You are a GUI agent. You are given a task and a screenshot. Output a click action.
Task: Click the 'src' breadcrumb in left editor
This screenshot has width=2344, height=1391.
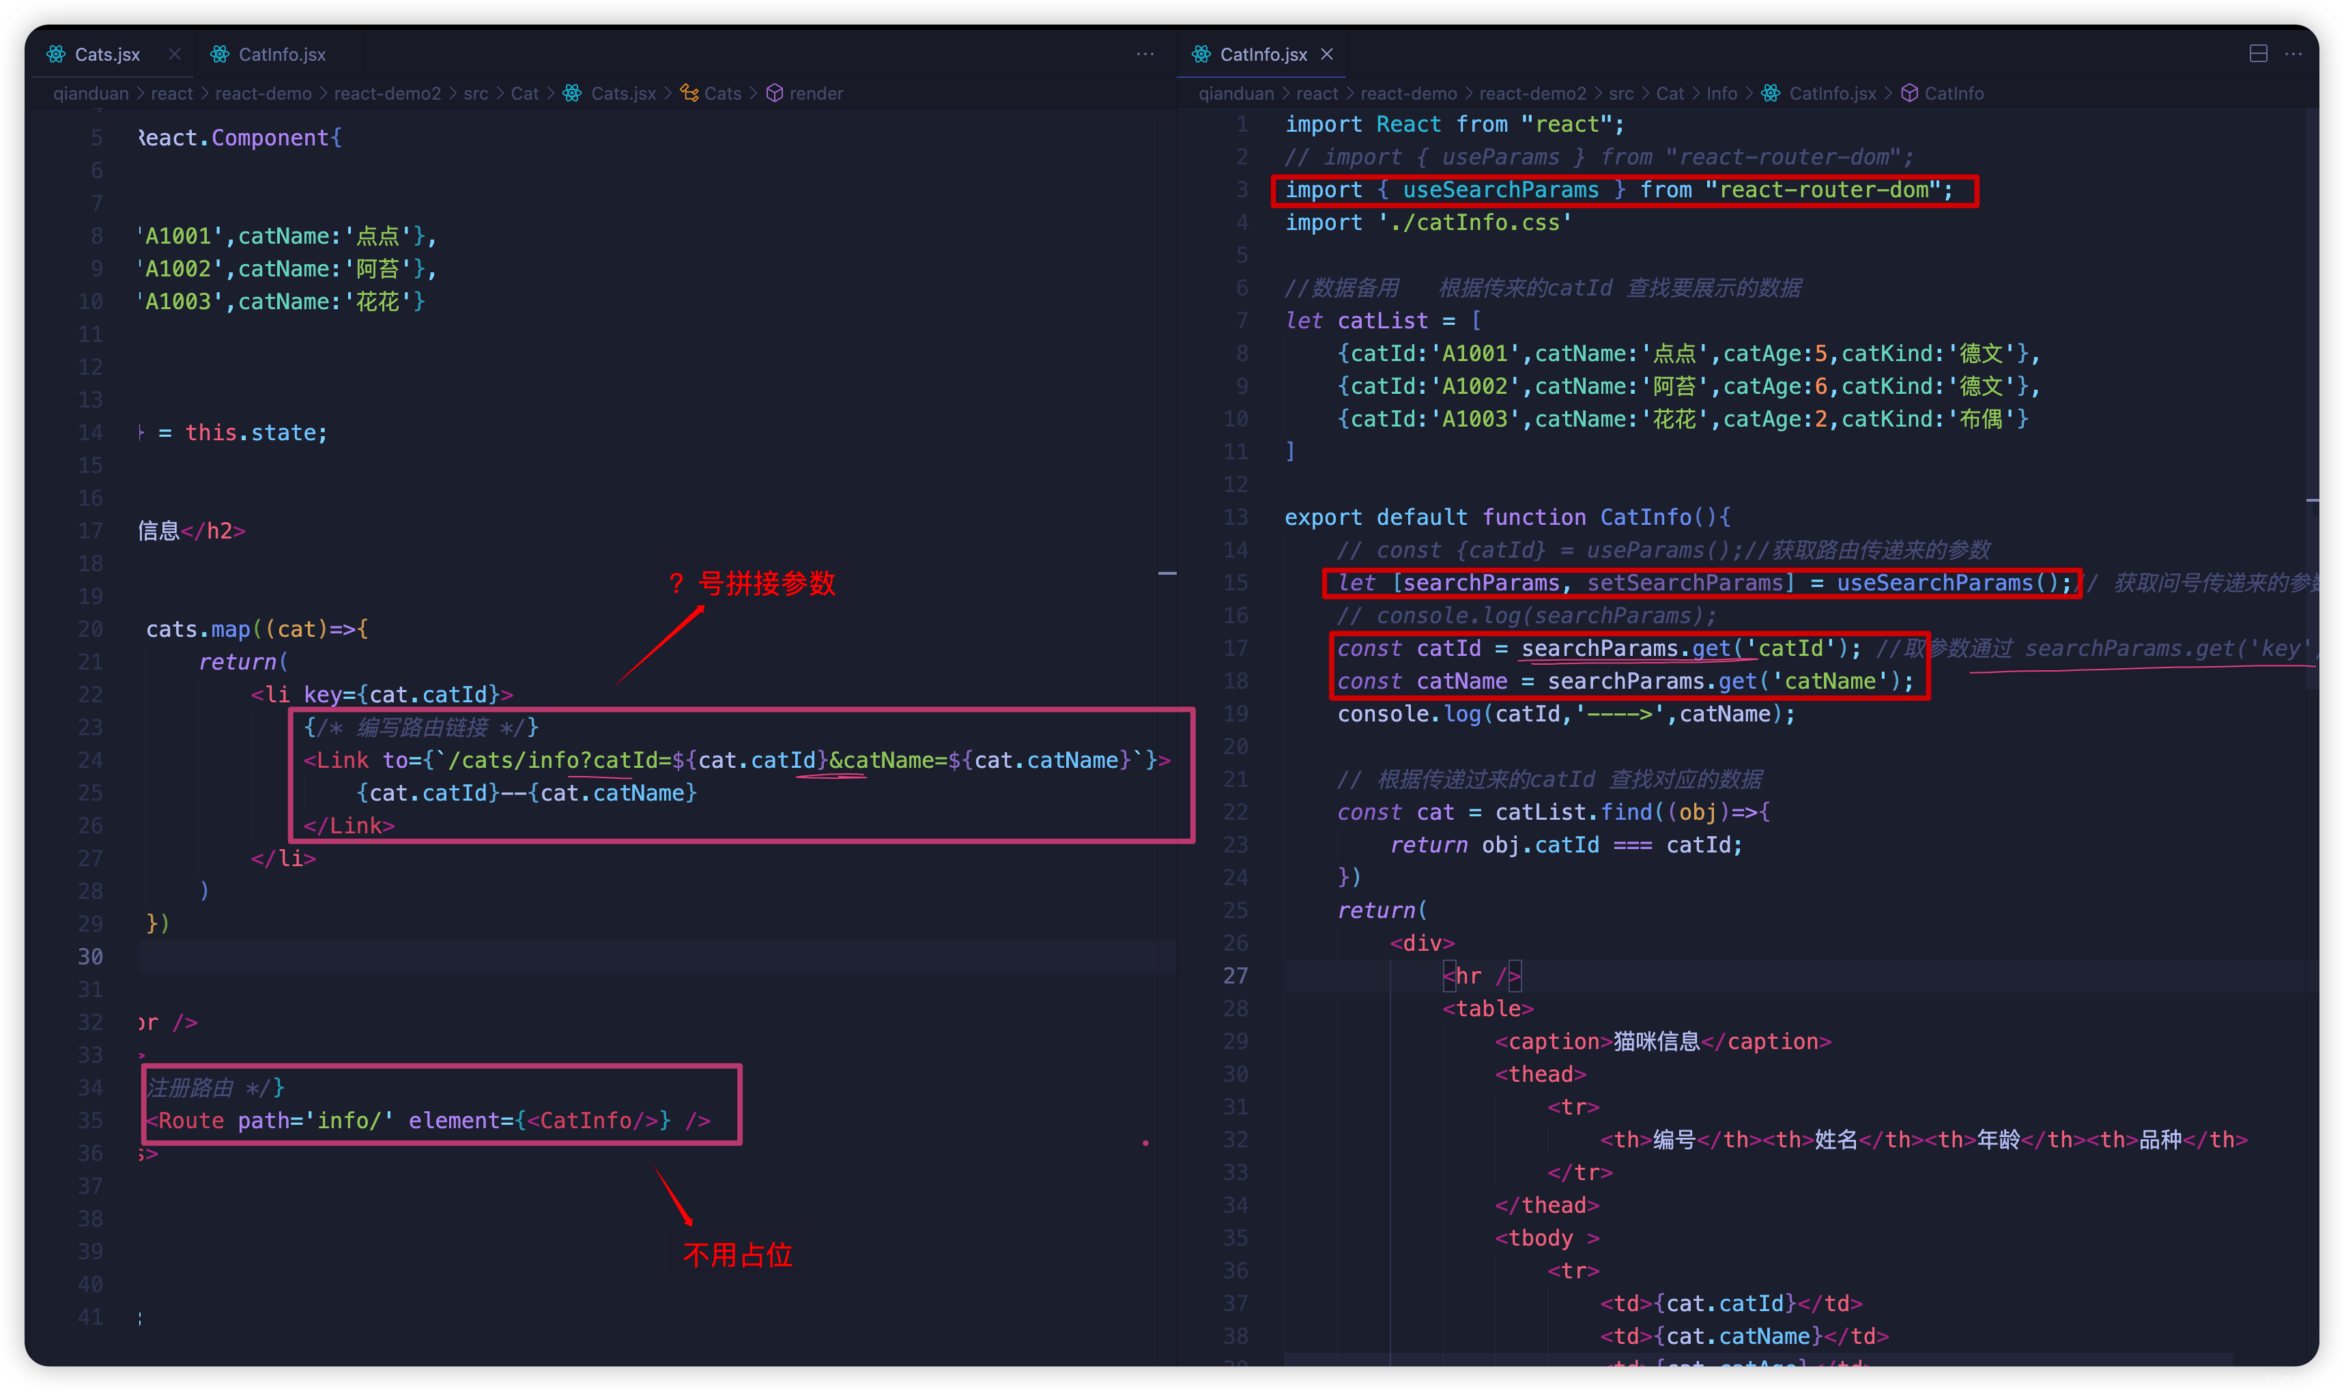click(475, 93)
